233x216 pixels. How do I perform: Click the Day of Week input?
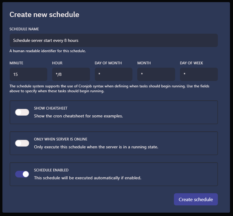[x=199, y=74]
